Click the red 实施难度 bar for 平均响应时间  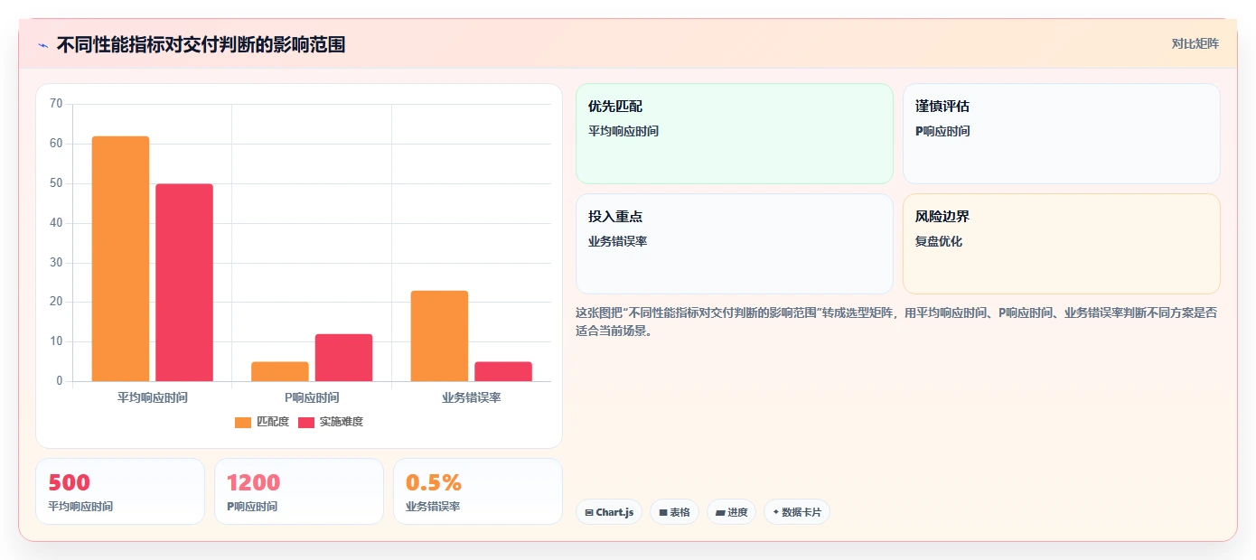pos(184,283)
